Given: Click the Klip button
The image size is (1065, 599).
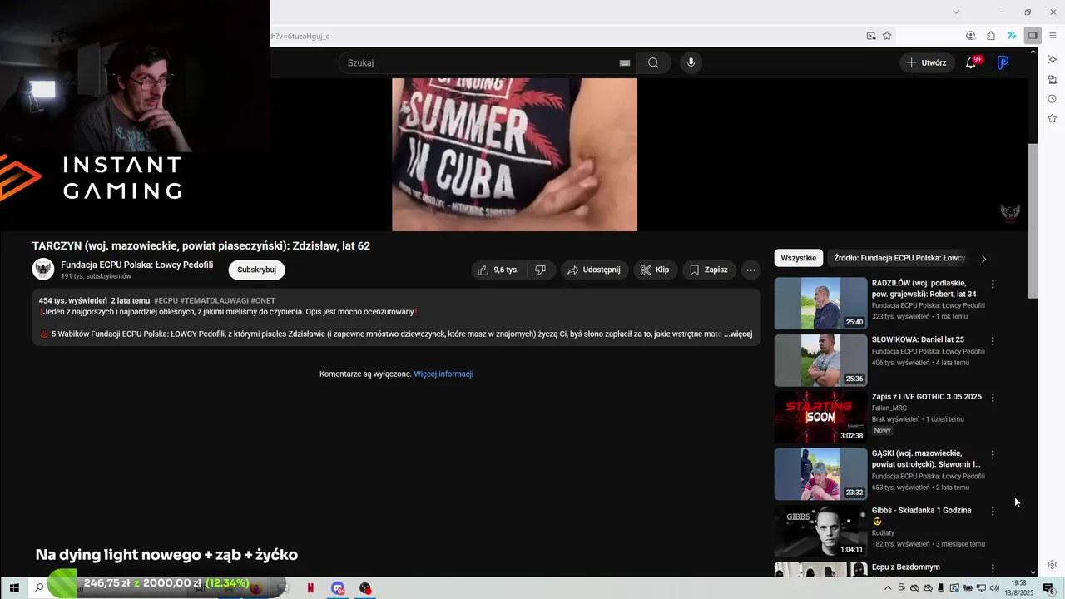Looking at the screenshot, I should tap(656, 270).
